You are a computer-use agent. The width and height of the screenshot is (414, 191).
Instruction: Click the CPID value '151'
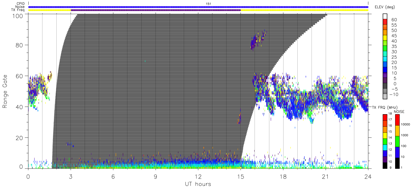(x=209, y=4)
